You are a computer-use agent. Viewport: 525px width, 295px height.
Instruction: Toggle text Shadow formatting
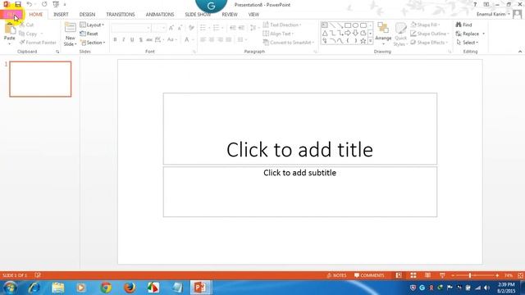(x=140, y=40)
